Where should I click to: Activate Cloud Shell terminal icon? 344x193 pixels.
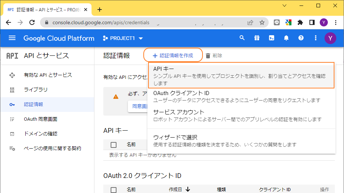(x=271, y=38)
